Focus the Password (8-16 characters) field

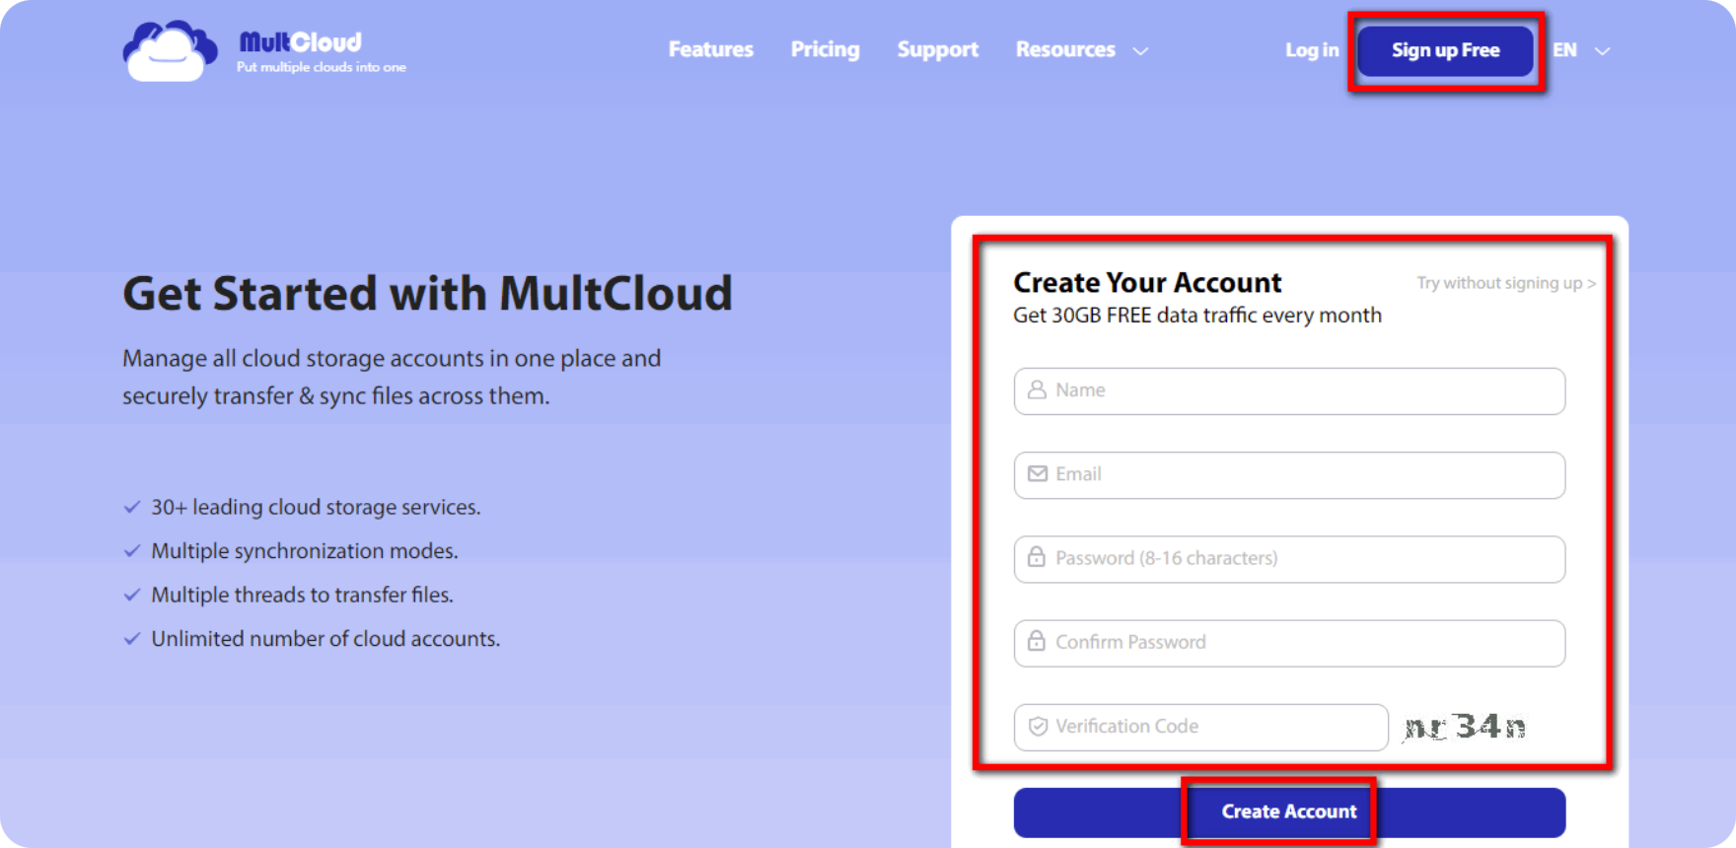[x=1289, y=559]
